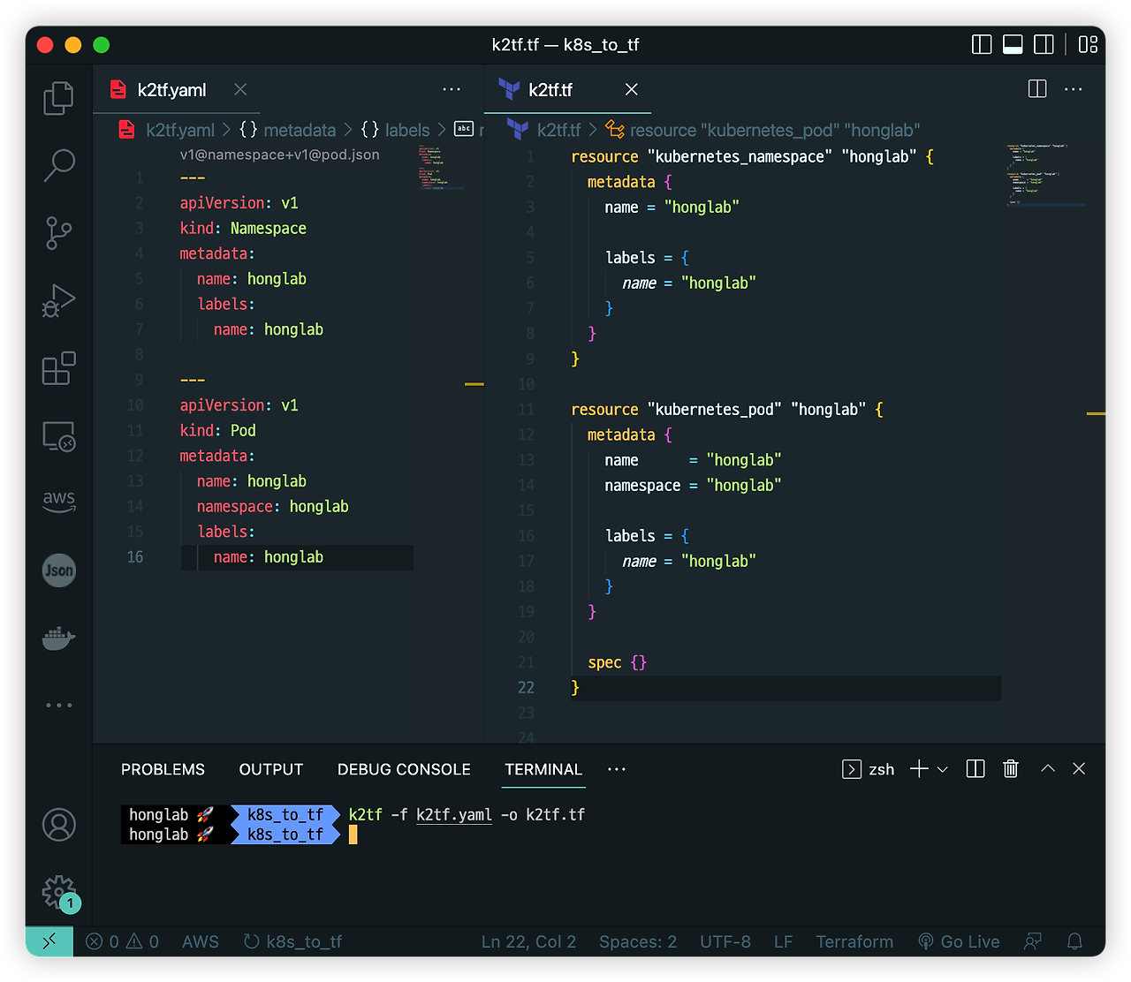Split the terminal panel
This screenshot has height=982, width=1131.
[975, 768]
